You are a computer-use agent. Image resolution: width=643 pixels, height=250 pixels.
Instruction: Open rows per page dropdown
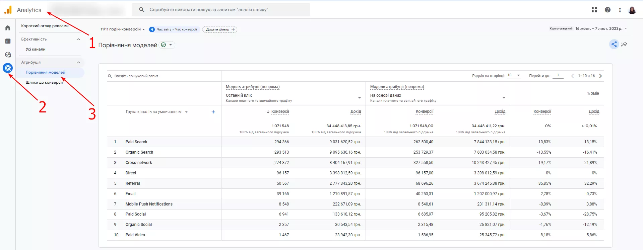point(514,76)
